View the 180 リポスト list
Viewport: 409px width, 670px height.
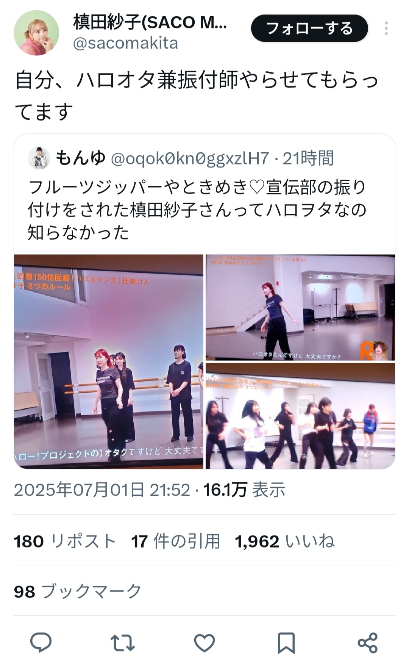pos(65,541)
